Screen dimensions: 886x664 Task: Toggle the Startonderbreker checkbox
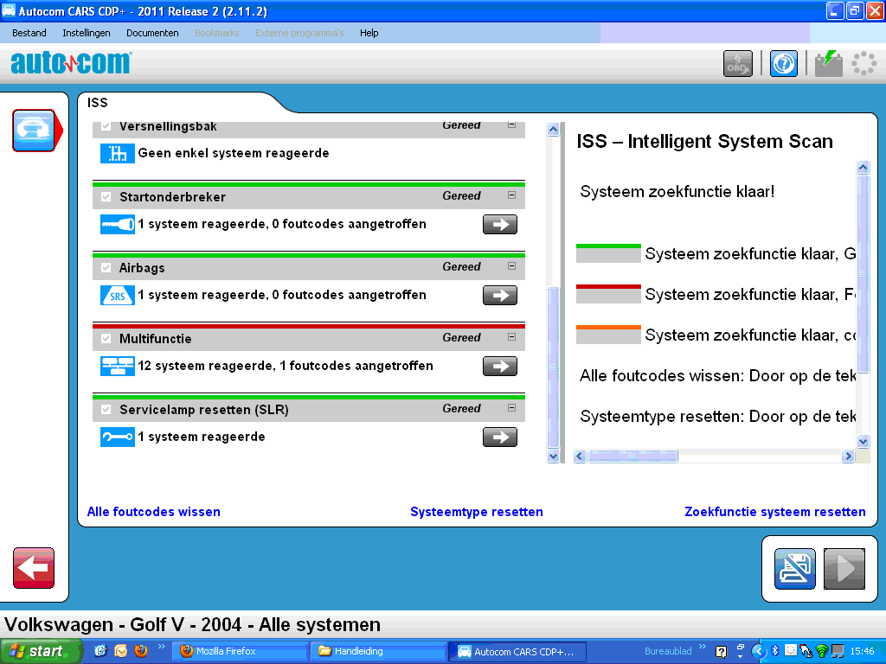[x=106, y=196]
